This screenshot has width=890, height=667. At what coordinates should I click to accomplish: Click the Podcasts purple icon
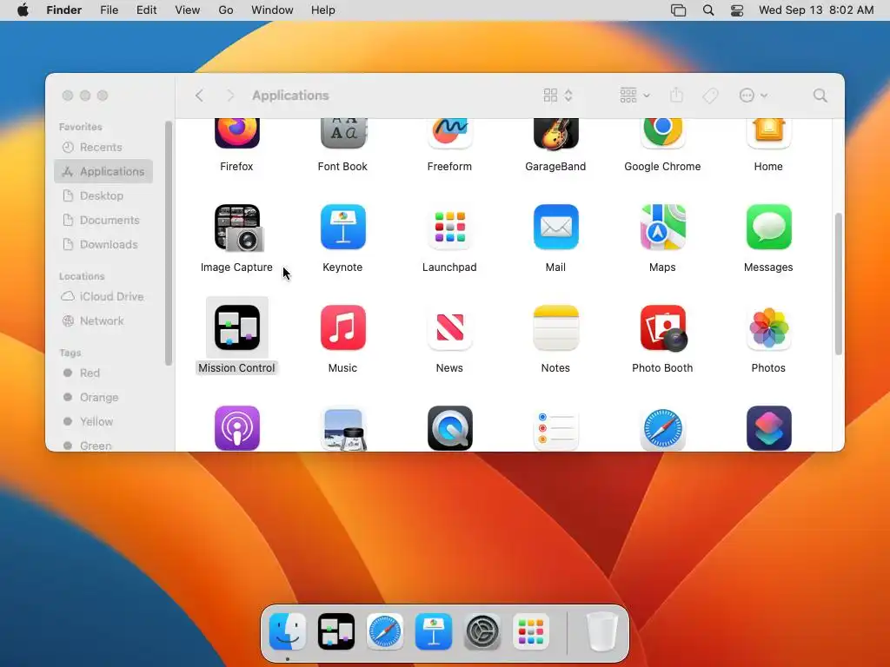click(236, 428)
